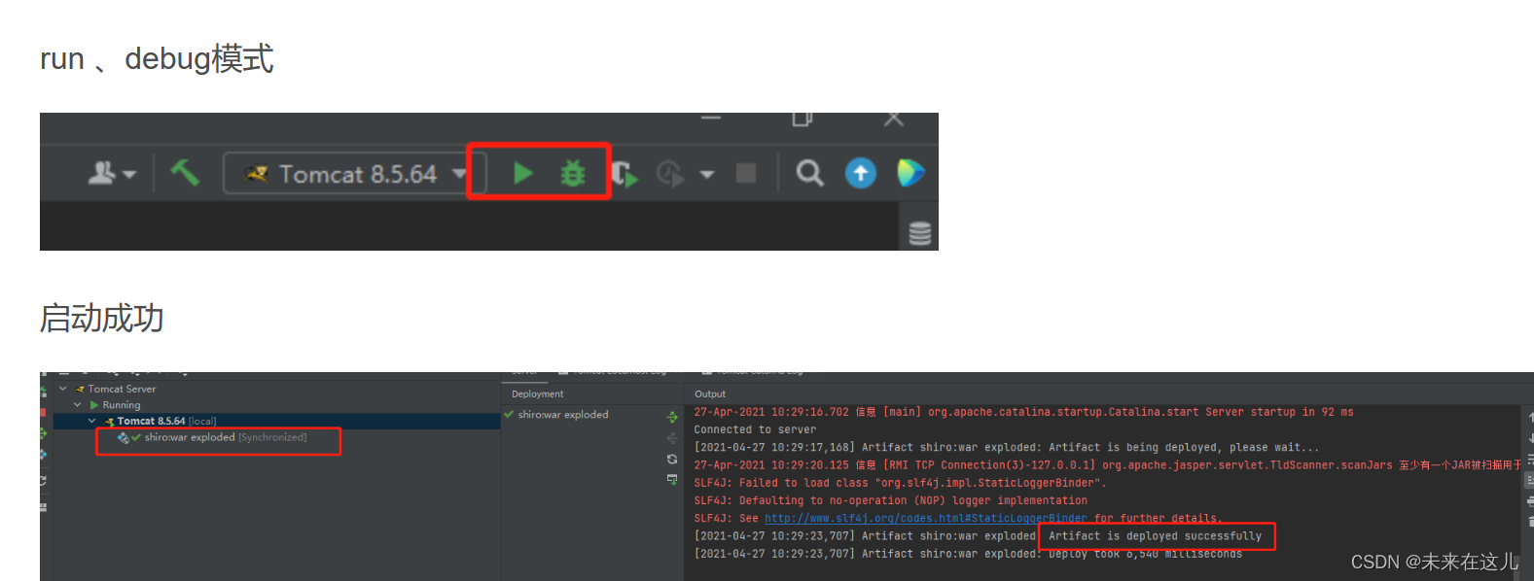
Task: Open the user account icon in toolbar
Action: 102,173
